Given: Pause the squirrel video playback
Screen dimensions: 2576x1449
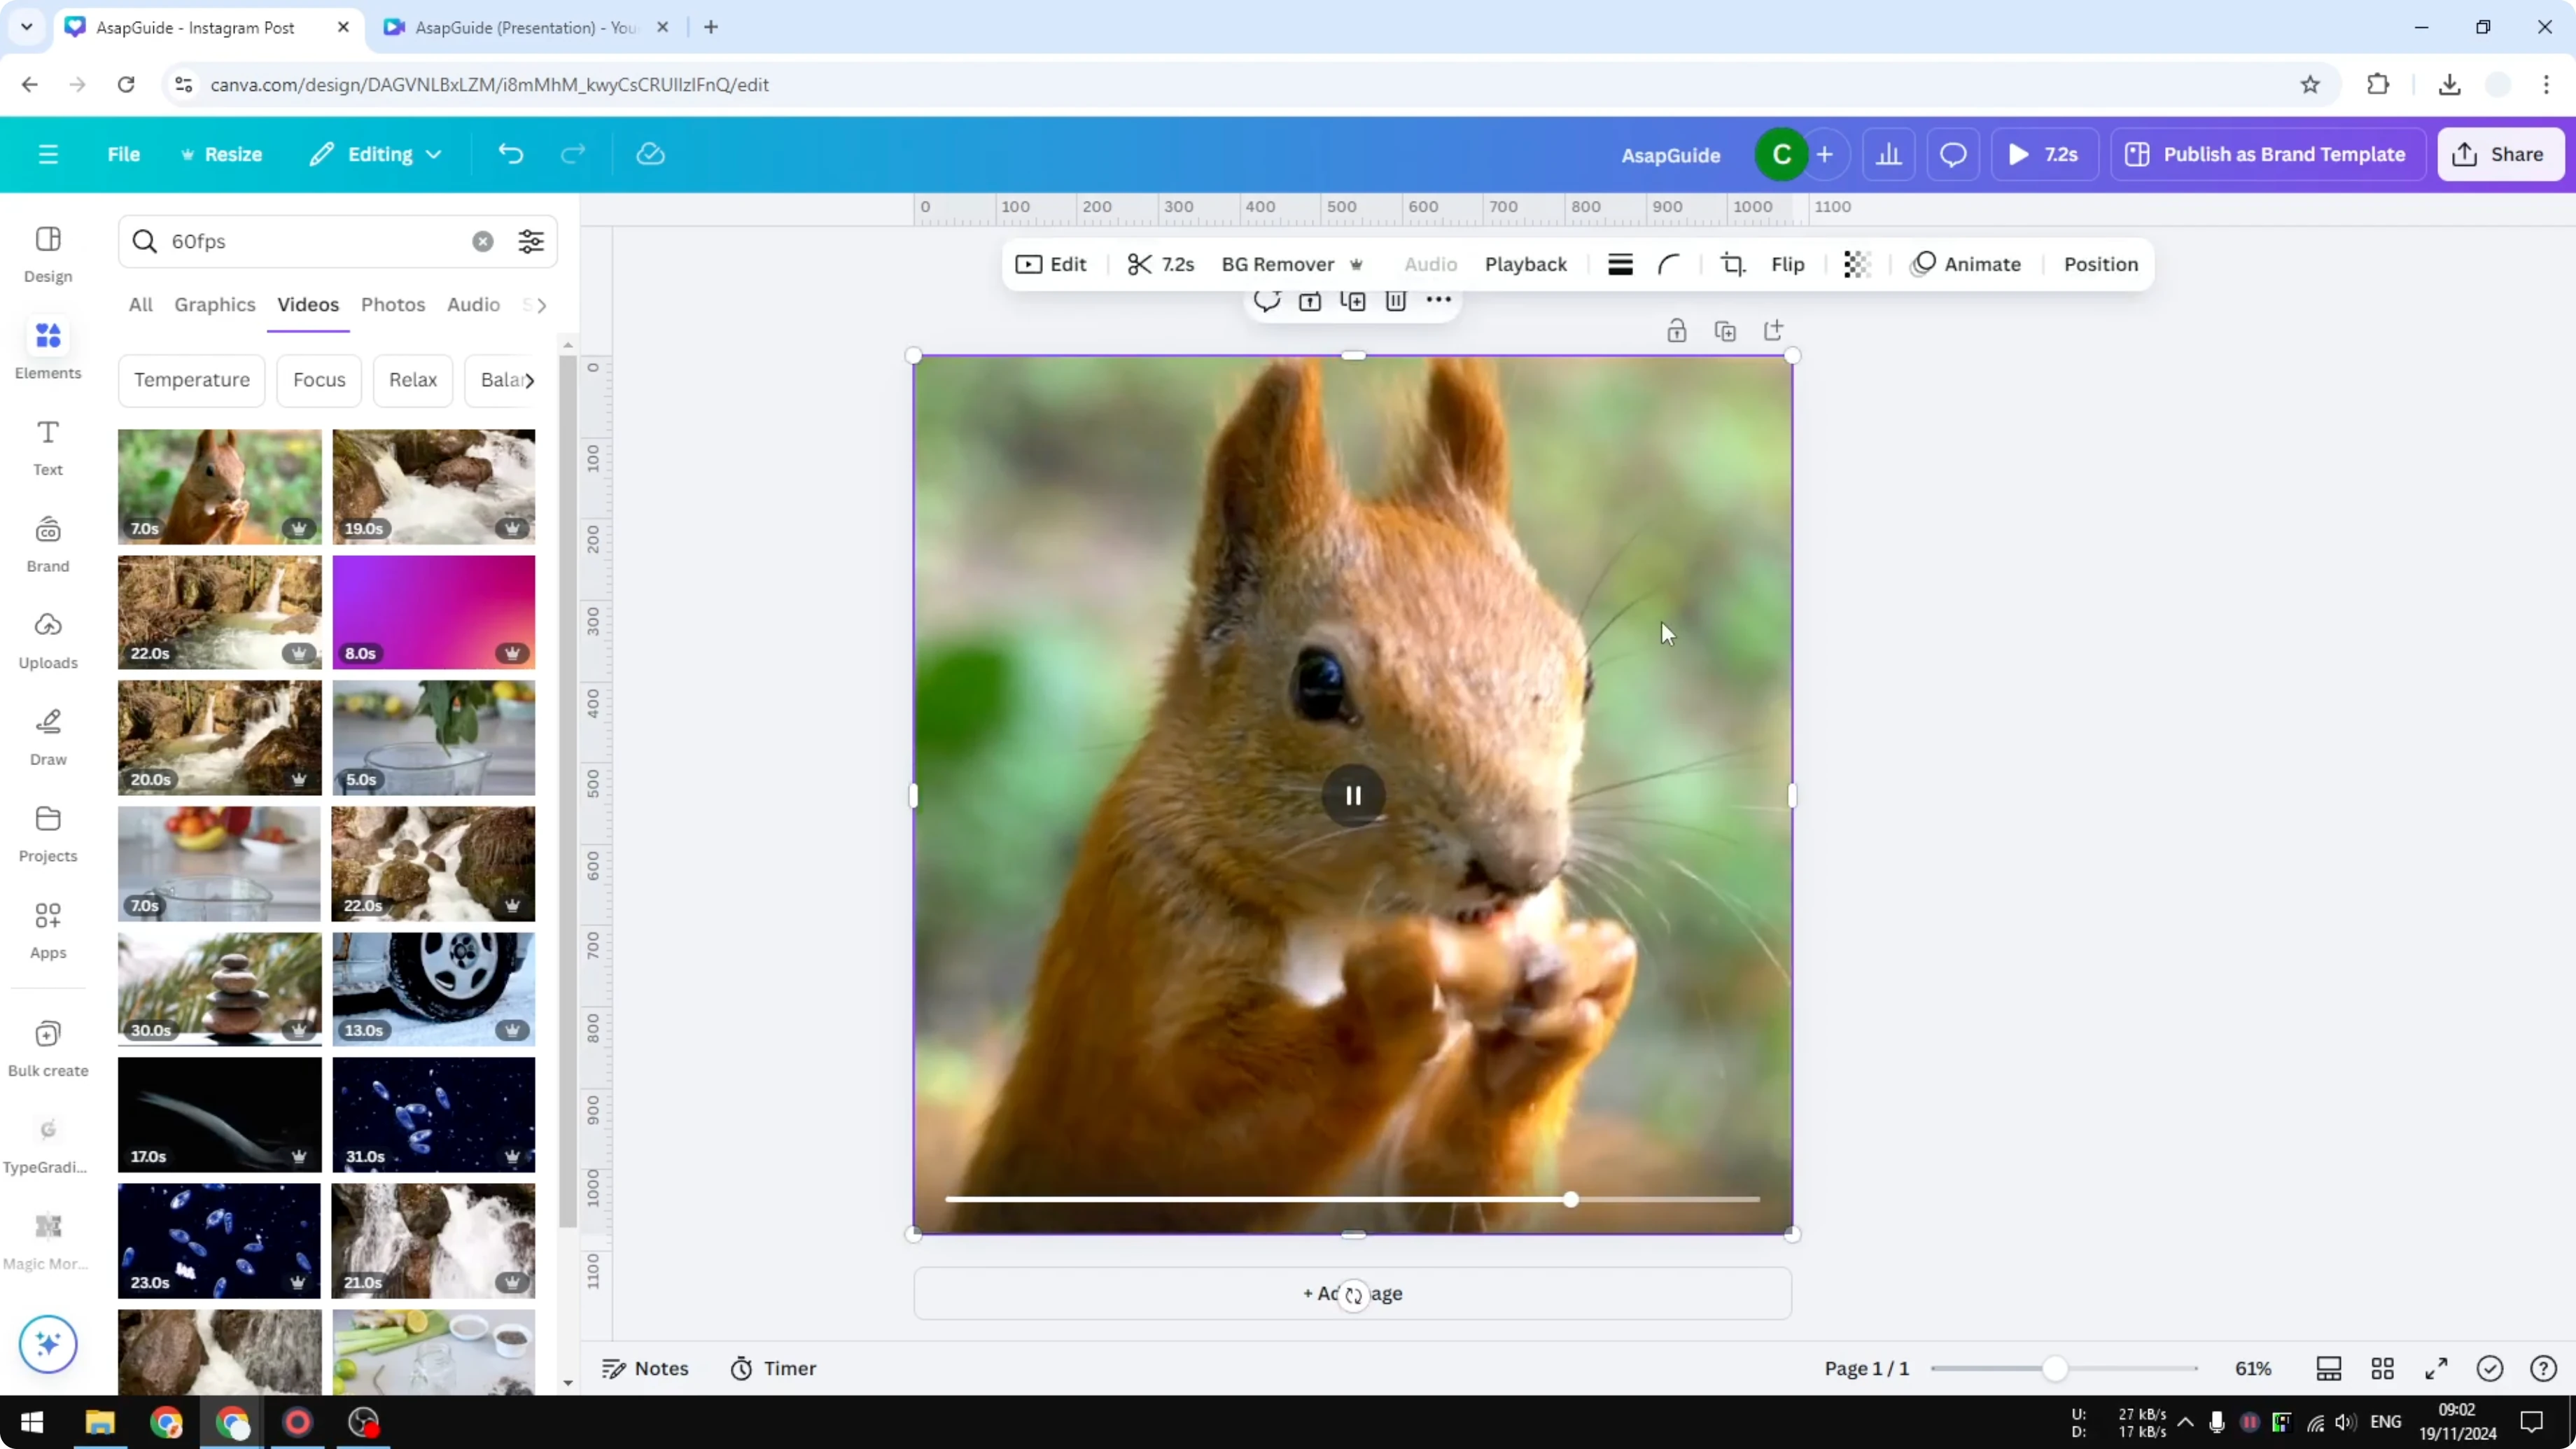Looking at the screenshot, I should [x=1352, y=795].
